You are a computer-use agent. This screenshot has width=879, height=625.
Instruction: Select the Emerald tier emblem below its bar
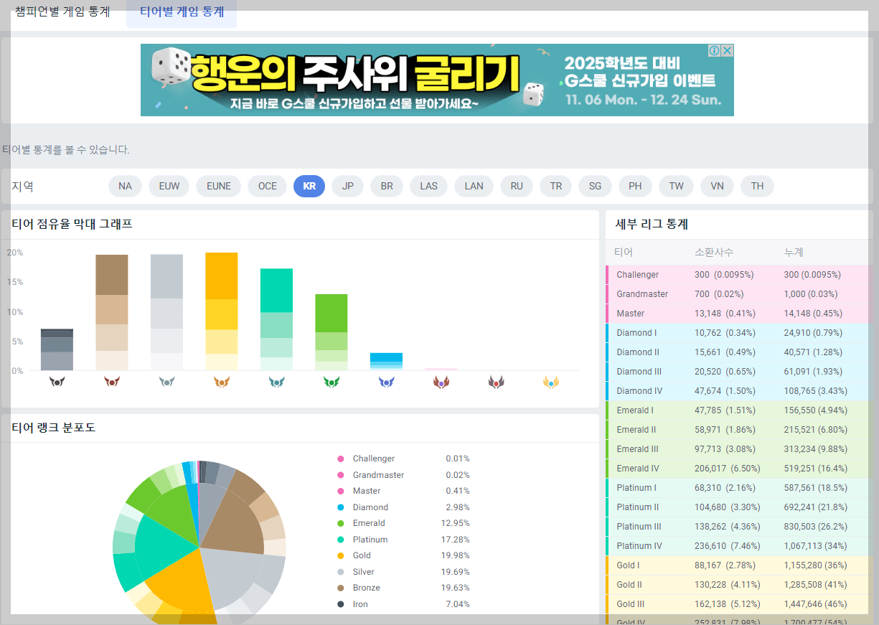332,382
